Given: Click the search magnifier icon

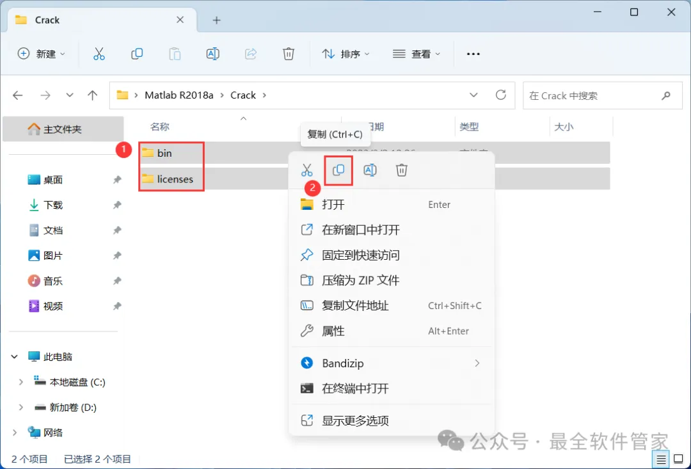Looking at the screenshot, I should 666,95.
